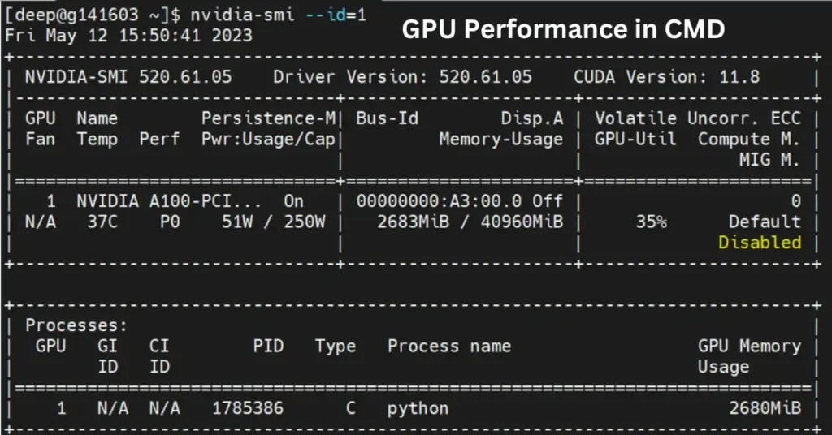Screen dimensions: 832x435
Task: Select the MIG M. header
Action: tap(769, 160)
